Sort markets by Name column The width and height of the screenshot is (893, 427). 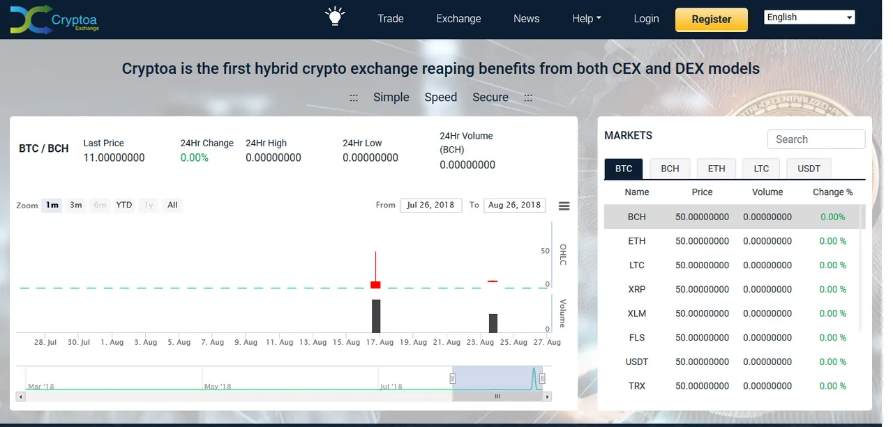(x=637, y=192)
